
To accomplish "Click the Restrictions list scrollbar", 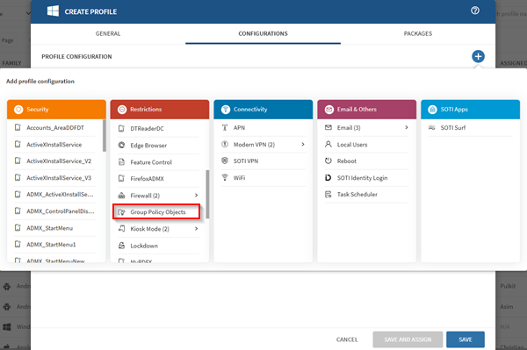I will click(x=207, y=194).
